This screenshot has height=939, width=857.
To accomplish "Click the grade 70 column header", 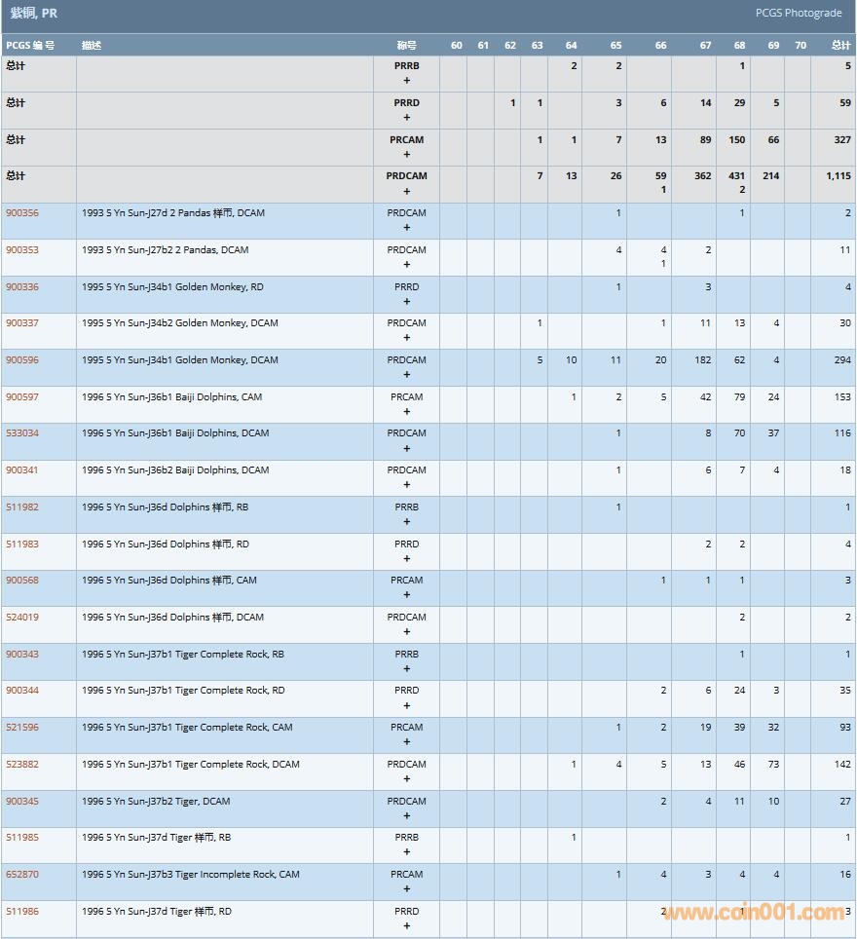I will (x=800, y=46).
